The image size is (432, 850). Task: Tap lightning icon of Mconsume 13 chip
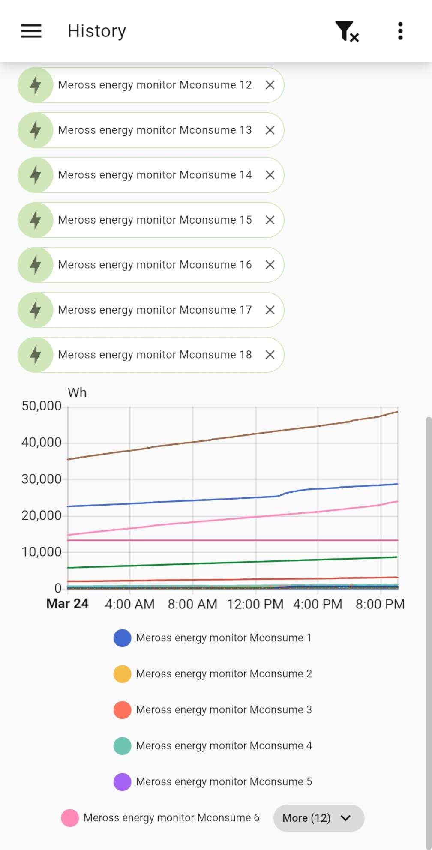[x=36, y=130]
